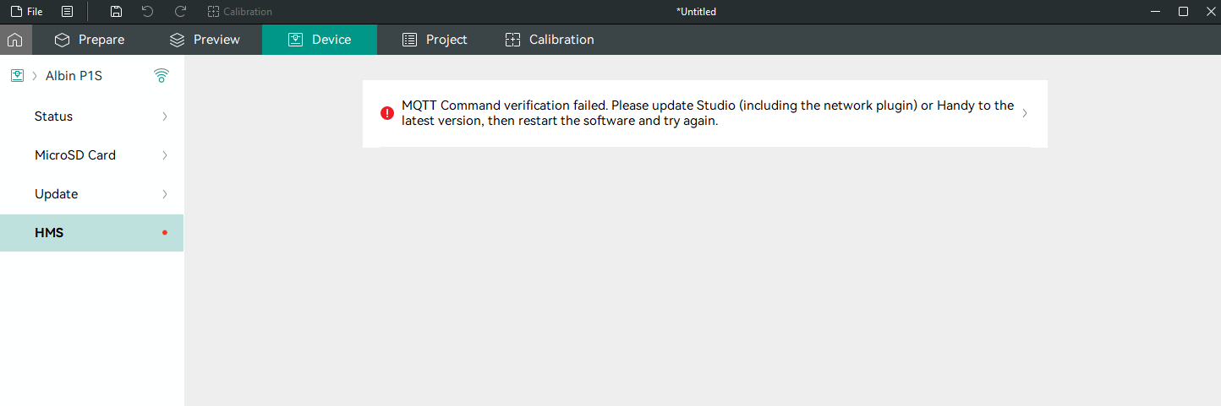Click the printer device icon left of Albin P1S
Screen dimensions: 1221x406
pyautogui.click(x=17, y=76)
